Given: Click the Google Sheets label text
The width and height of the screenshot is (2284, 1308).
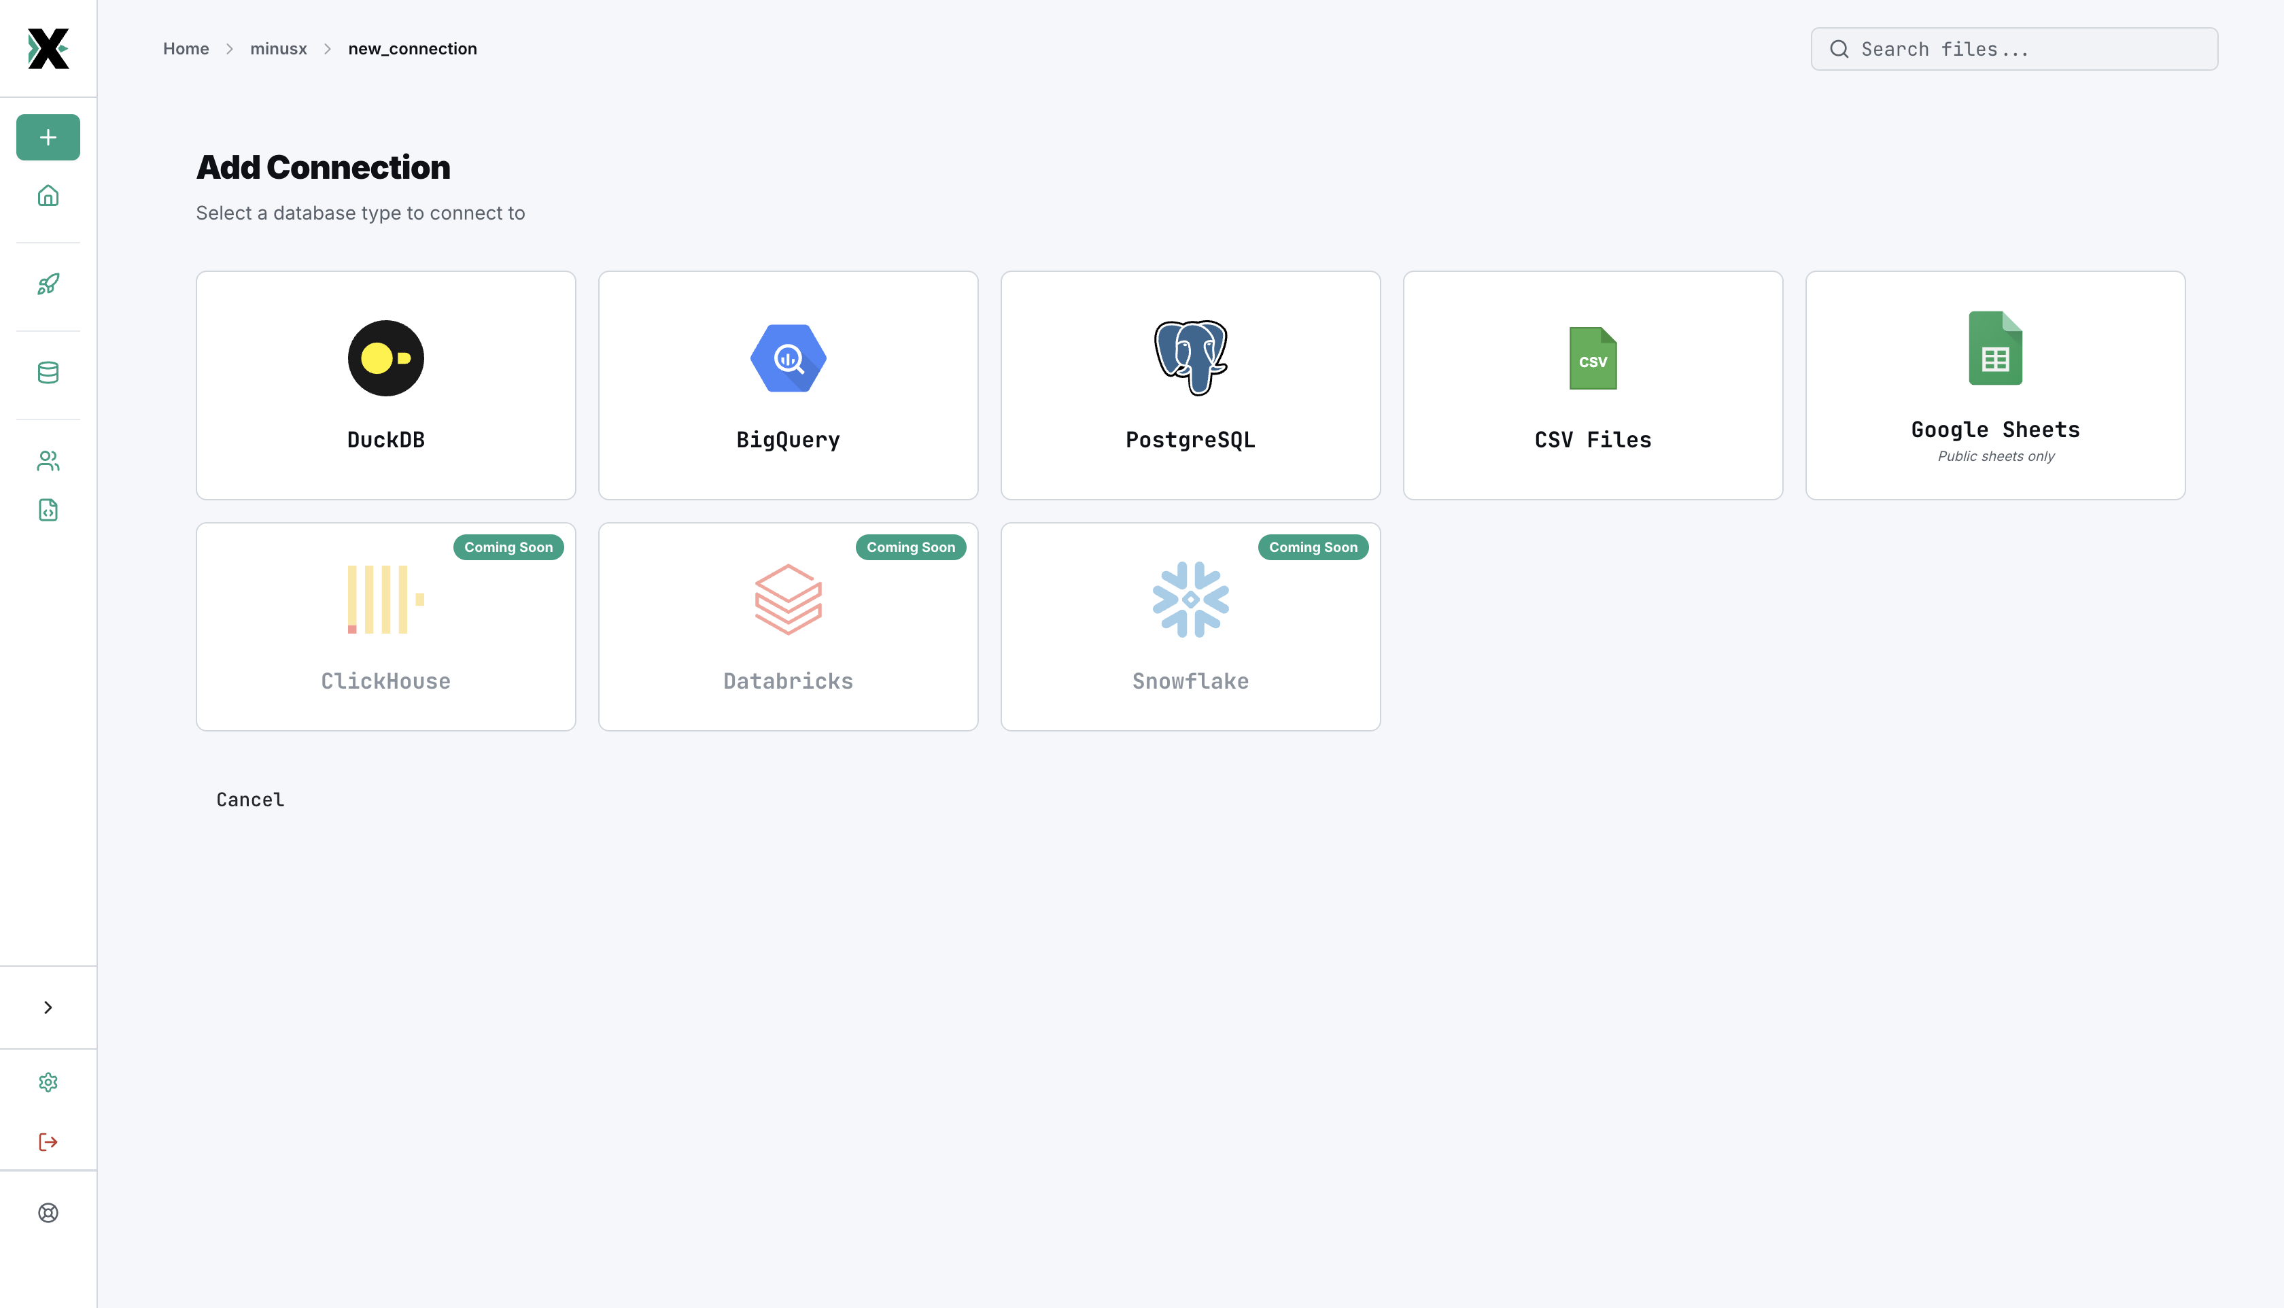Looking at the screenshot, I should point(1996,430).
